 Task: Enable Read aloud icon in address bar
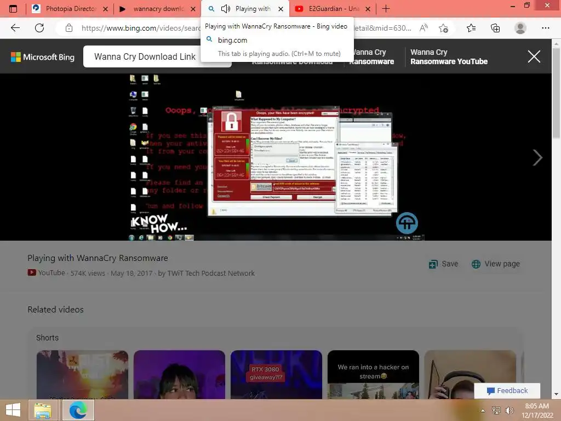point(423,28)
